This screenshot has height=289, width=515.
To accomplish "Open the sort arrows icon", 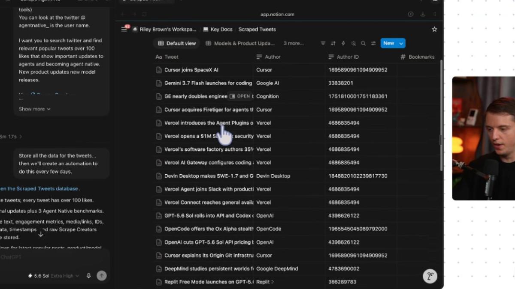I will (x=333, y=43).
